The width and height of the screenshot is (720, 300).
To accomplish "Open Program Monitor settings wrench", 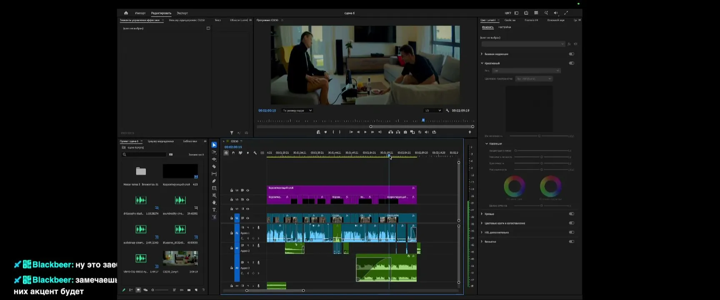I will click(447, 110).
